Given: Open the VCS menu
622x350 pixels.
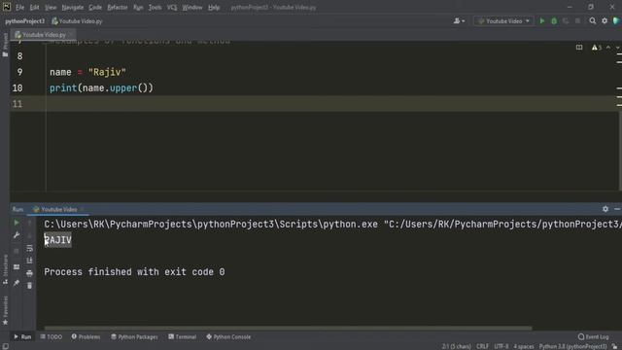Looking at the screenshot, I should tap(172, 7).
